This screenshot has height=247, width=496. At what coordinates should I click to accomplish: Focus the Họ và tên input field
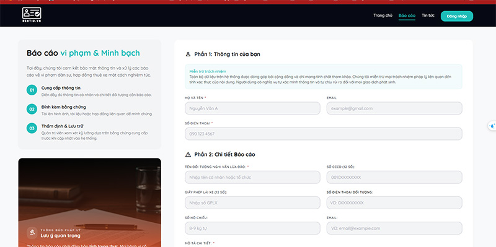point(252,108)
